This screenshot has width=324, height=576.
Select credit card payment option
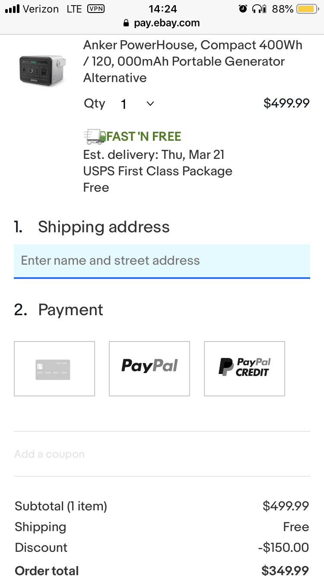pyautogui.click(x=54, y=369)
